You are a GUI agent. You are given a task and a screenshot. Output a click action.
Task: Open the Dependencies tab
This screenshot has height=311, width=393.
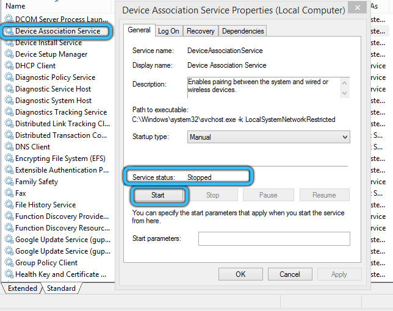coord(243,31)
